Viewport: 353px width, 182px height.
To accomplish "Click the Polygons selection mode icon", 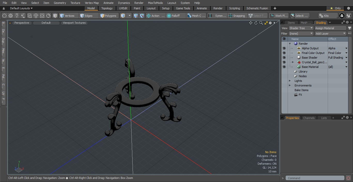I will coord(102,16).
